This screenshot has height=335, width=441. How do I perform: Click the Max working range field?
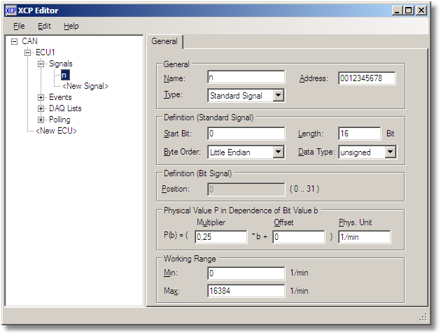tap(246, 290)
